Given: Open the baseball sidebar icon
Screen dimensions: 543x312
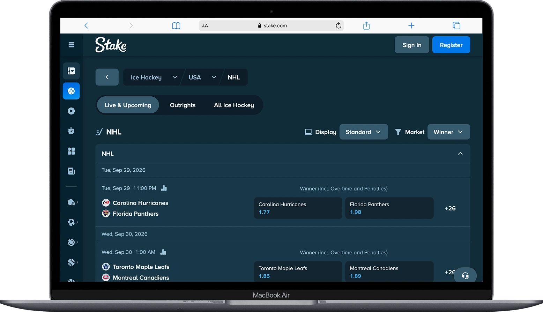Looking at the screenshot, I should tap(71, 262).
